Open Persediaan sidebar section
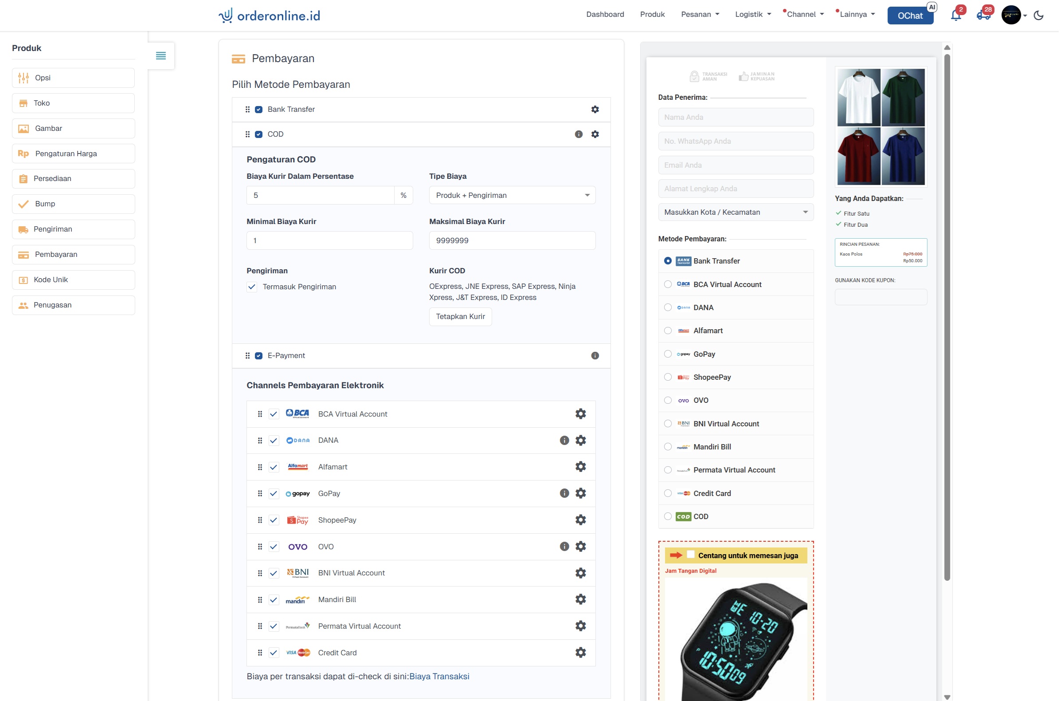Viewport: 1064px width, 701px height. point(74,179)
